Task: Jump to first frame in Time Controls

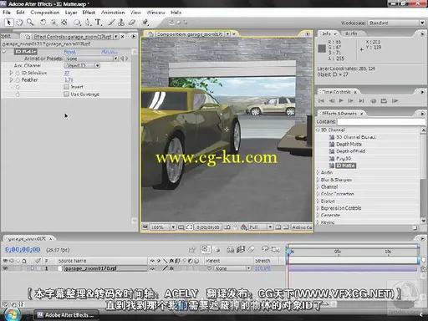Action: point(321,101)
